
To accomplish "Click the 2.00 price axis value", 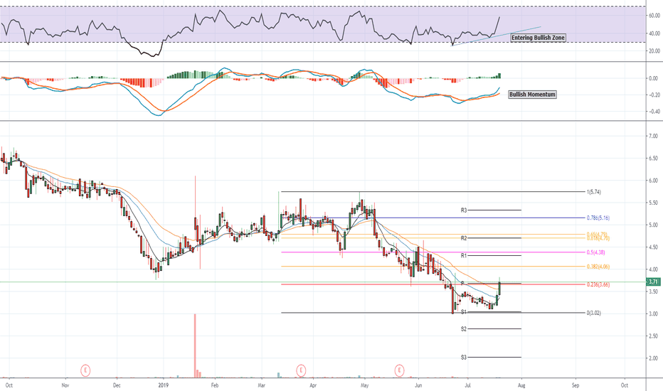I will point(653,358).
